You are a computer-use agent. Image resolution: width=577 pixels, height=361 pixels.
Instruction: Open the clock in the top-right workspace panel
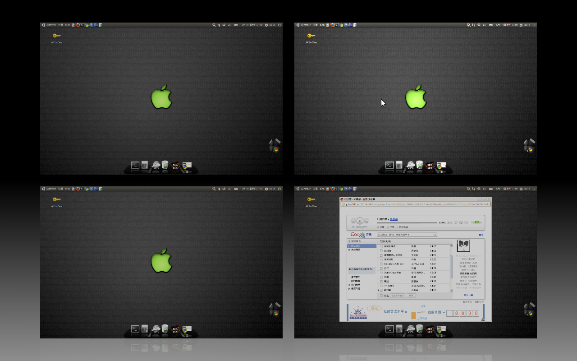pos(507,25)
